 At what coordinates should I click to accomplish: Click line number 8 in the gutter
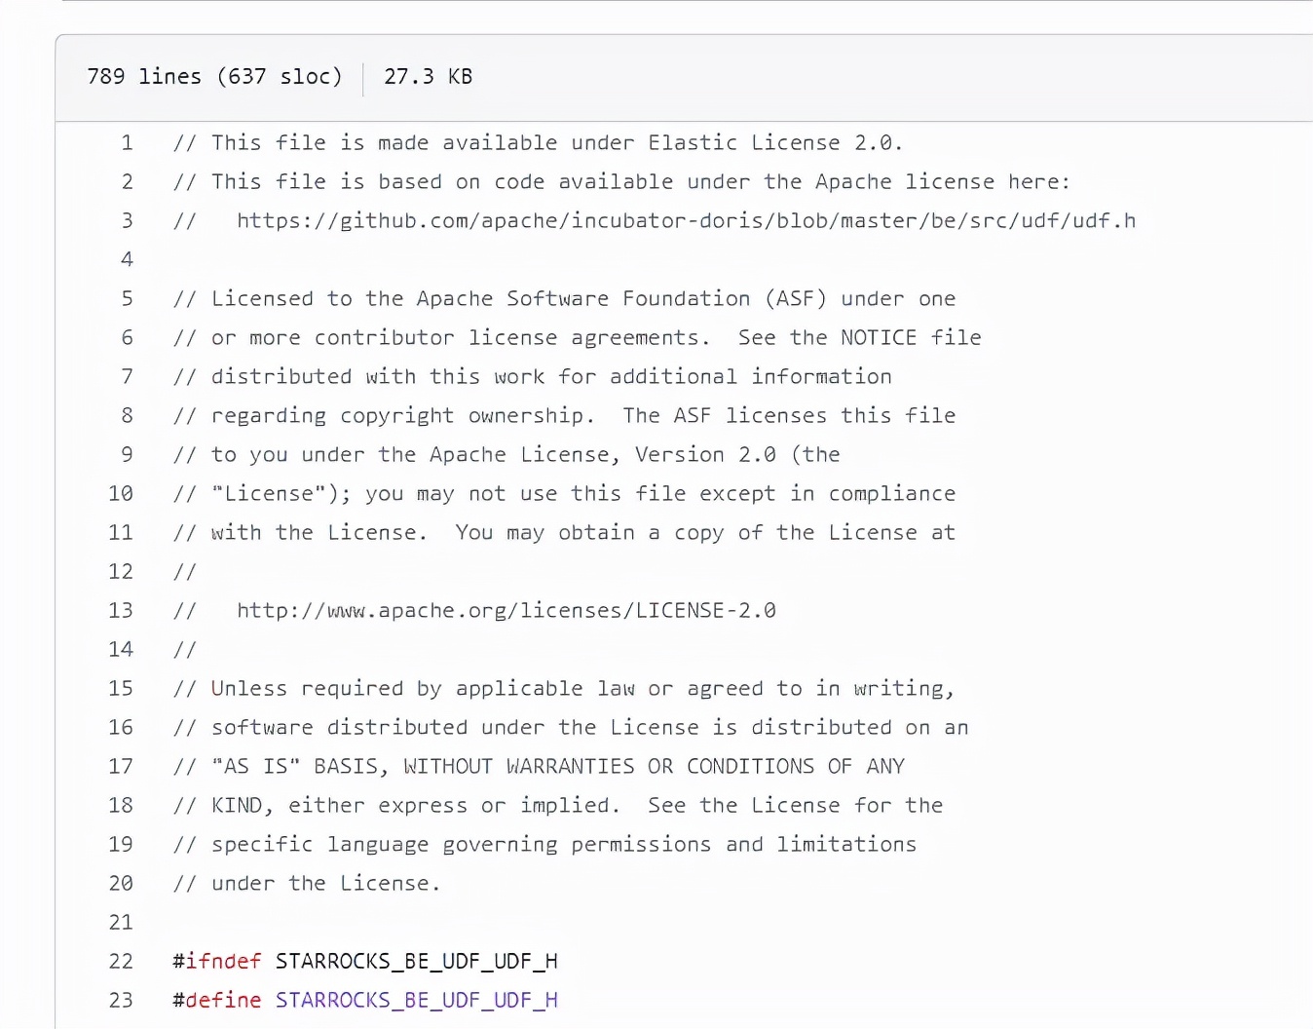[x=127, y=416]
